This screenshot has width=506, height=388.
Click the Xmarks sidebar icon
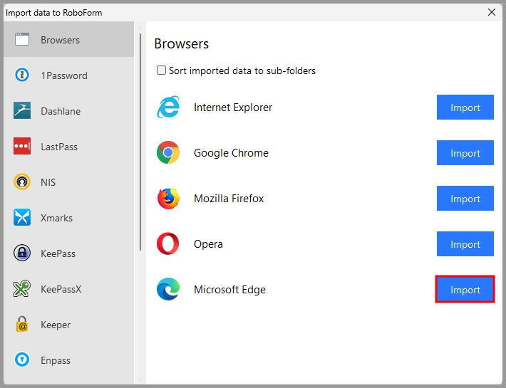tap(22, 218)
